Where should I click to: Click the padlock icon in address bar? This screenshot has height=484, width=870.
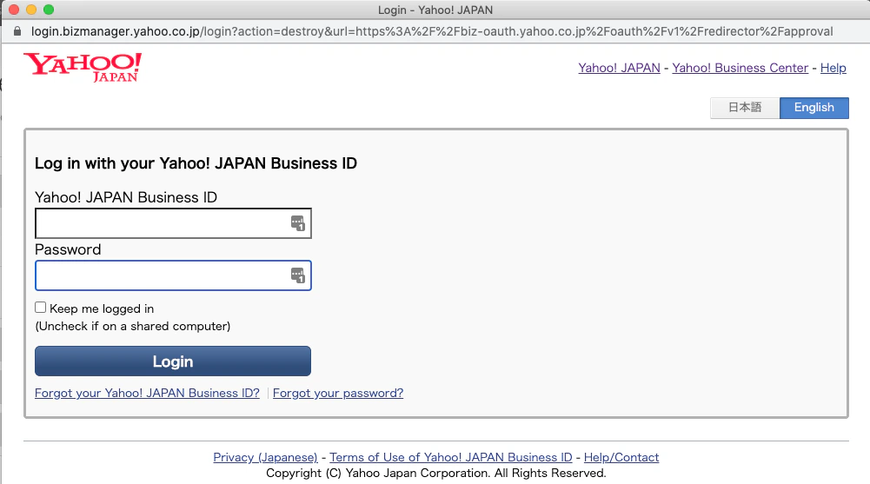pos(17,31)
